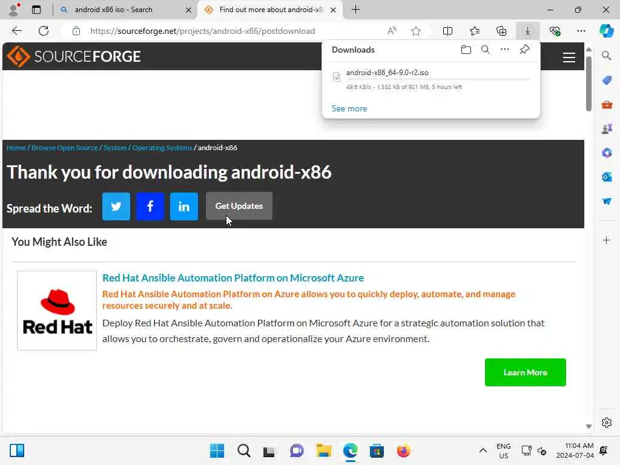
Task: Open the tab actions menu
Action: [36, 10]
